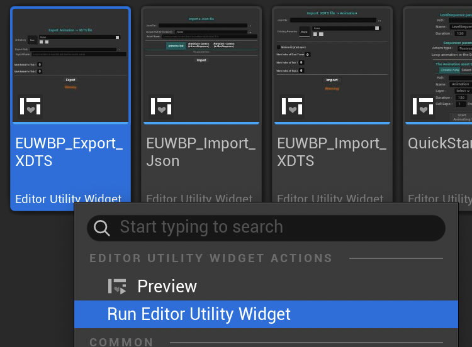Click the magnifying glass search icon
472x347 pixels.
coord(102,228)
